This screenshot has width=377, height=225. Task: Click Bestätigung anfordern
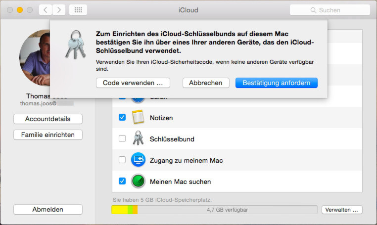point(277,83)
